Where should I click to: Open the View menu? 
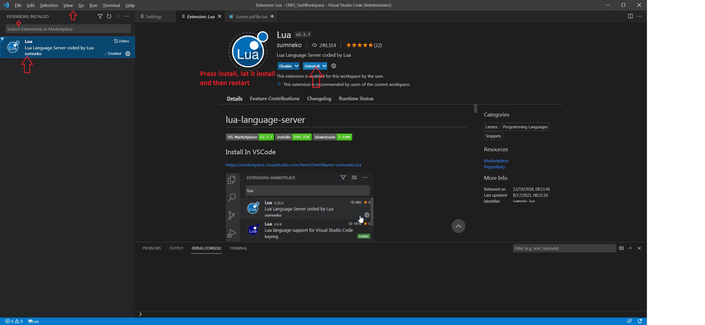68,5
